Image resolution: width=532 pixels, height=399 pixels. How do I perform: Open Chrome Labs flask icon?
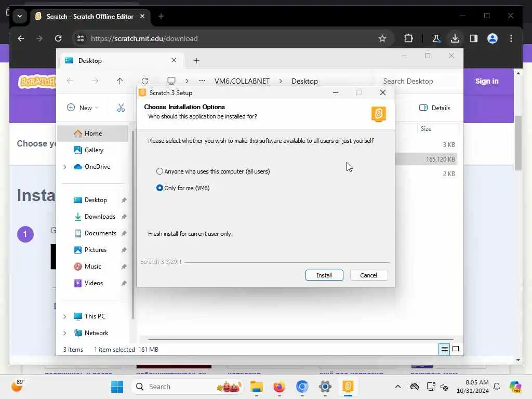click(x=436, y=38)
